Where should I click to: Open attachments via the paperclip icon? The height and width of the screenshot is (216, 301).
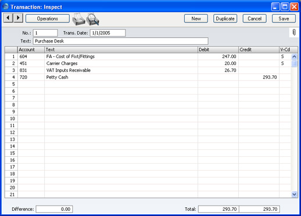pyautogui.click(x=294, y=33)
